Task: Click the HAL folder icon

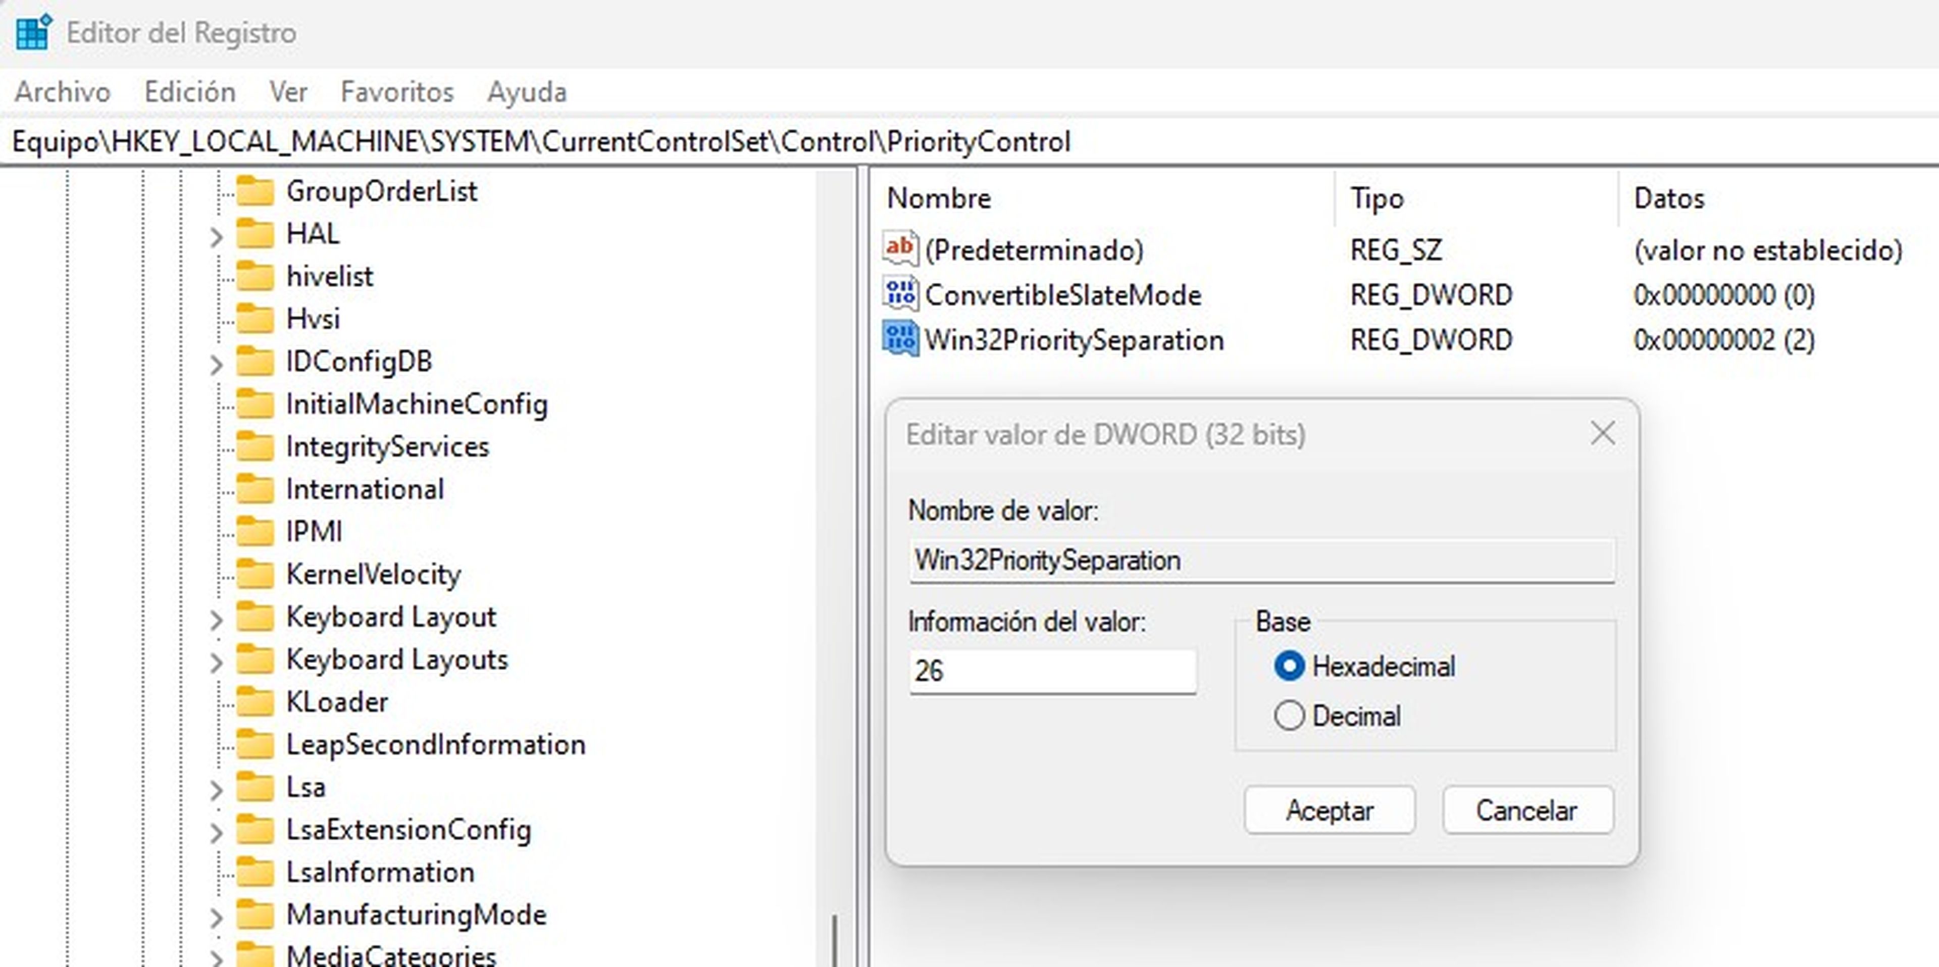Action: [x=255, y=234]
